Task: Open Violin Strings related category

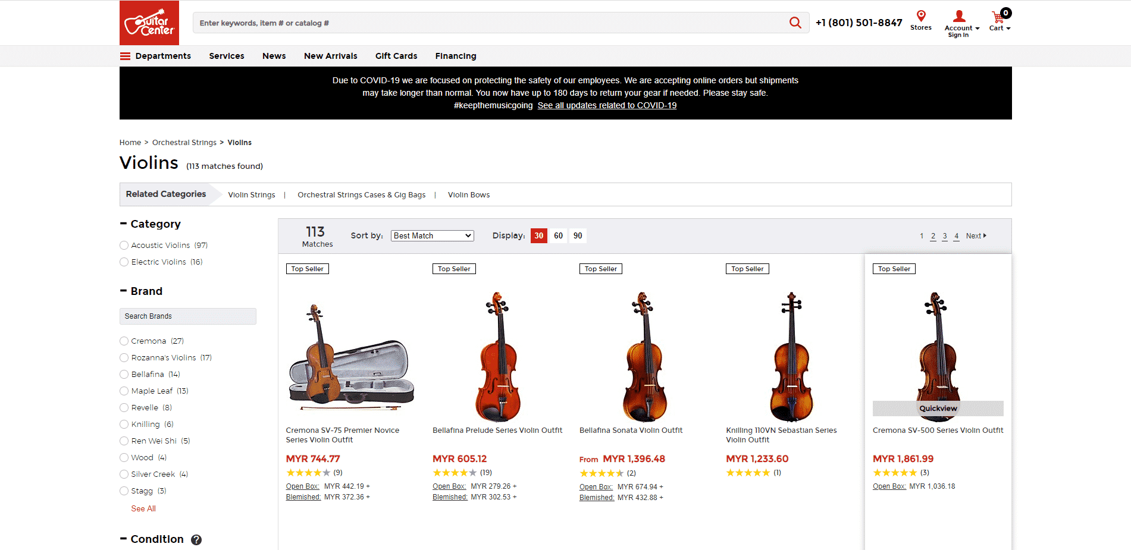Action: click(252, 195)
